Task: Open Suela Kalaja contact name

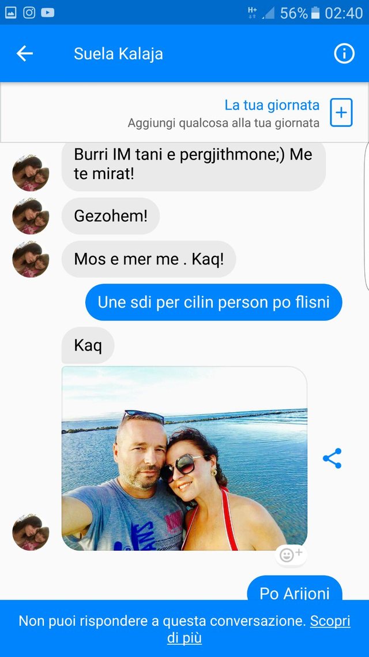Action: pyautogui.click(x=118, y=54)
